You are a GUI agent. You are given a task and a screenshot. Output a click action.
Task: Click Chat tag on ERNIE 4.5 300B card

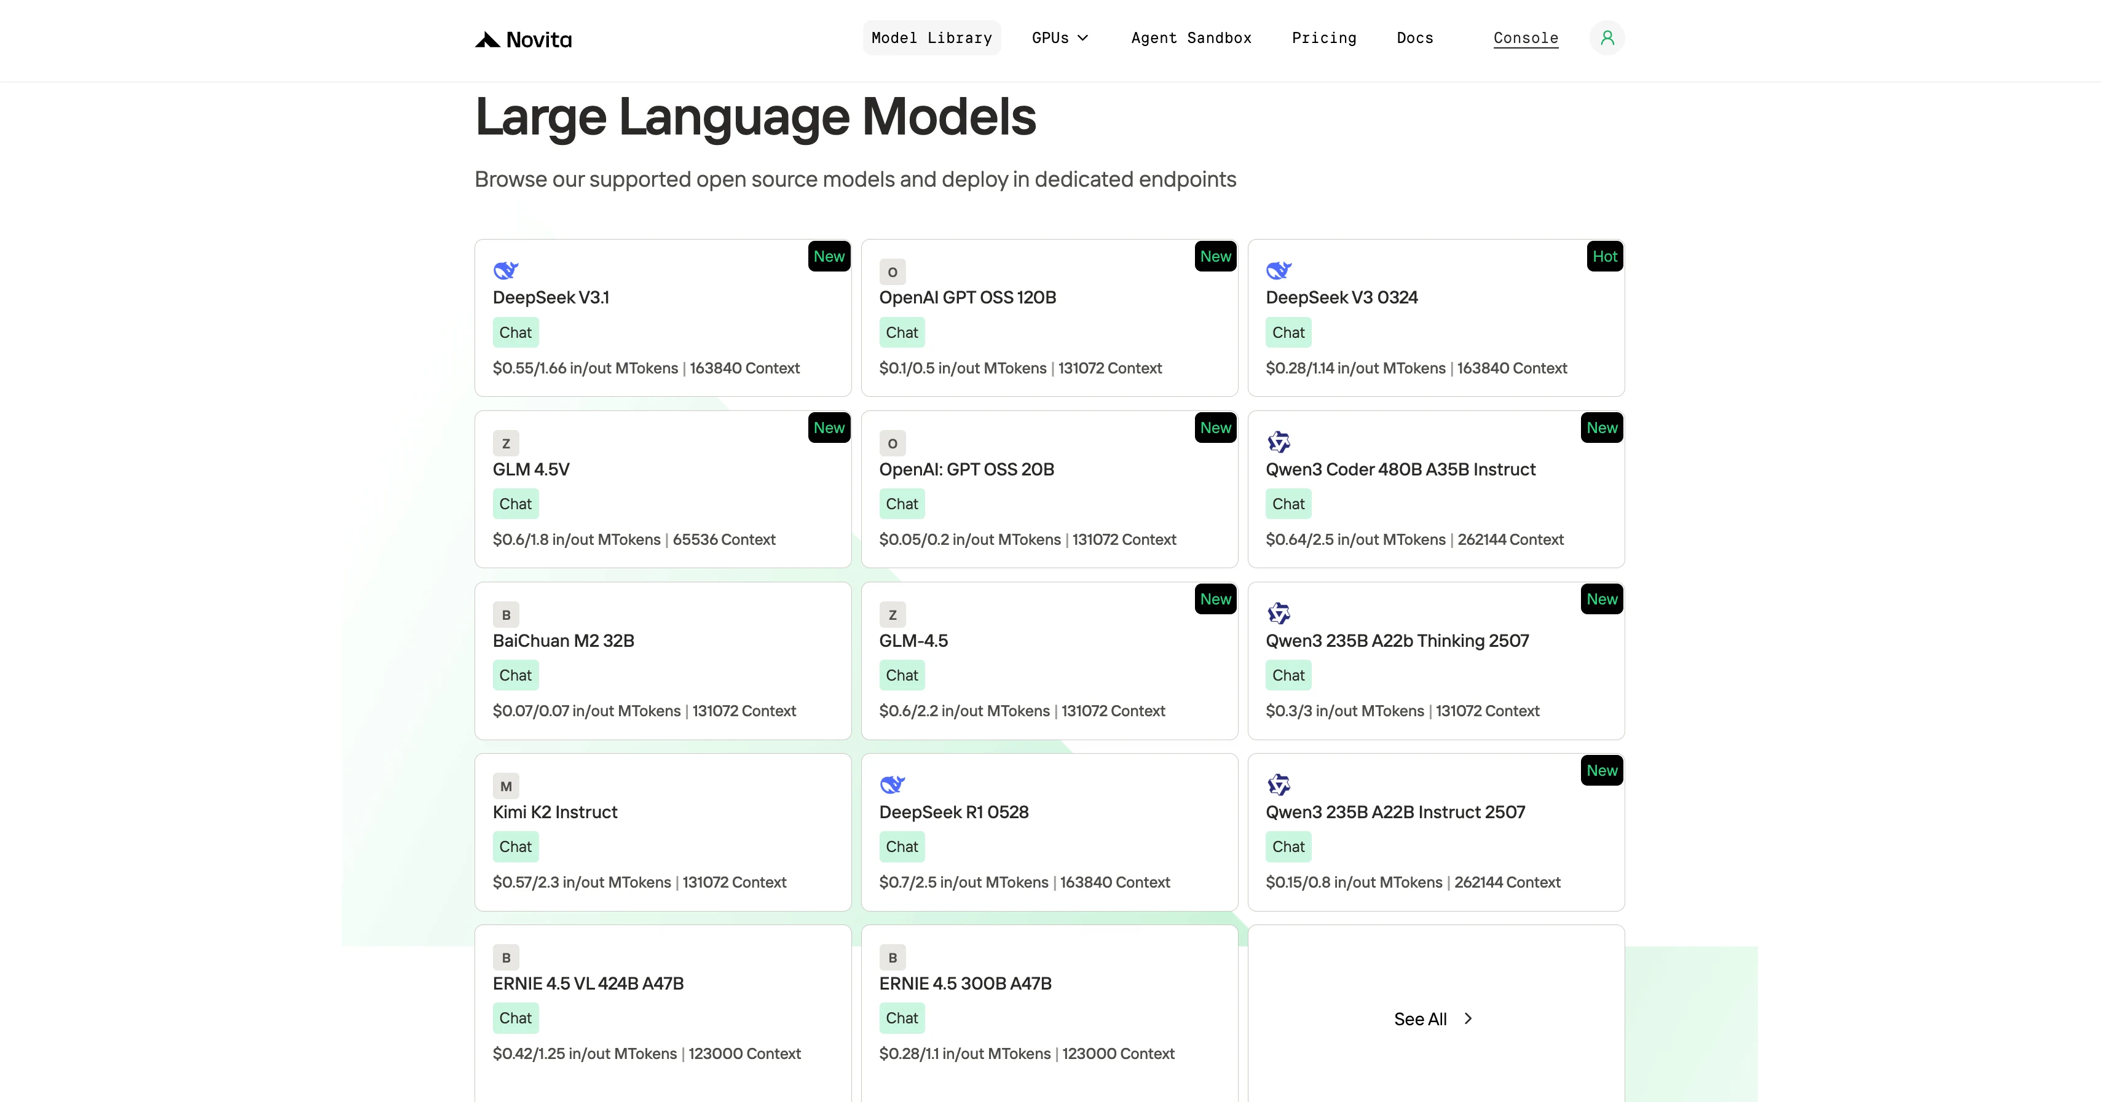click(x=902, y=1017)
